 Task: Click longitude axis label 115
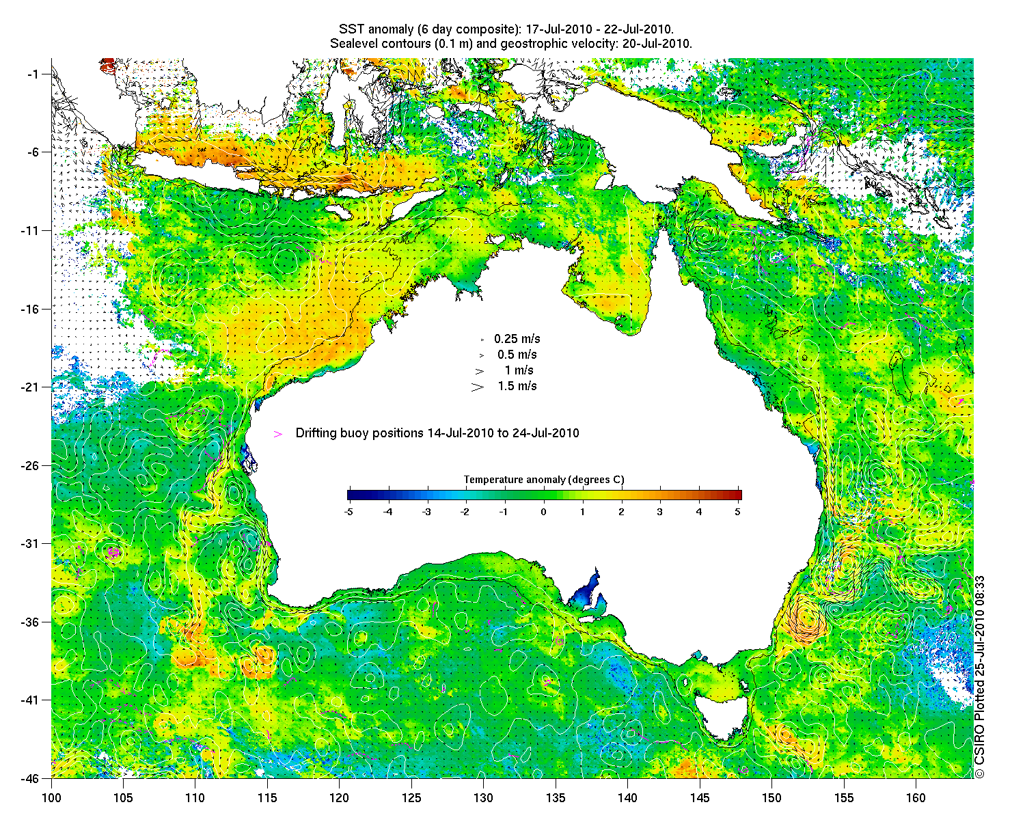coord(267,797)
